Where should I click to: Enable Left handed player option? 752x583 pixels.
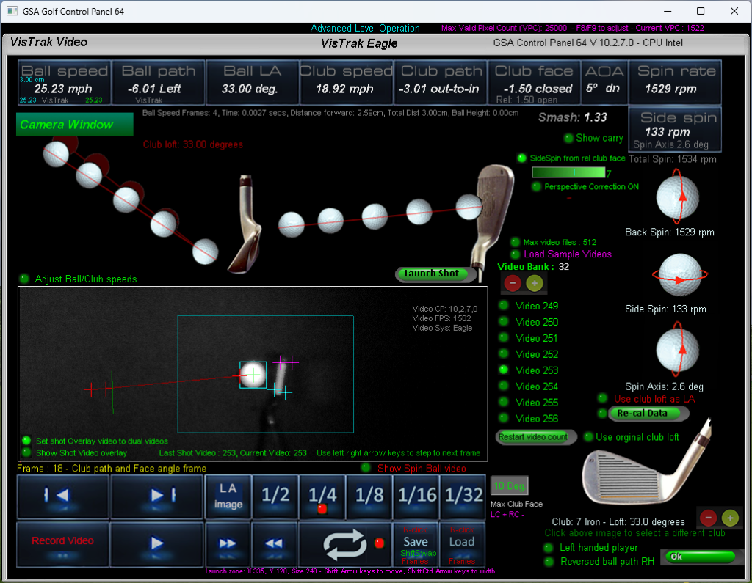tap(548, 548)
